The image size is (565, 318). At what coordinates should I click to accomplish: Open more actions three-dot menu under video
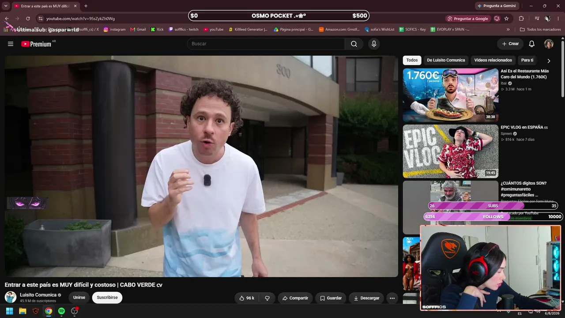392,298
